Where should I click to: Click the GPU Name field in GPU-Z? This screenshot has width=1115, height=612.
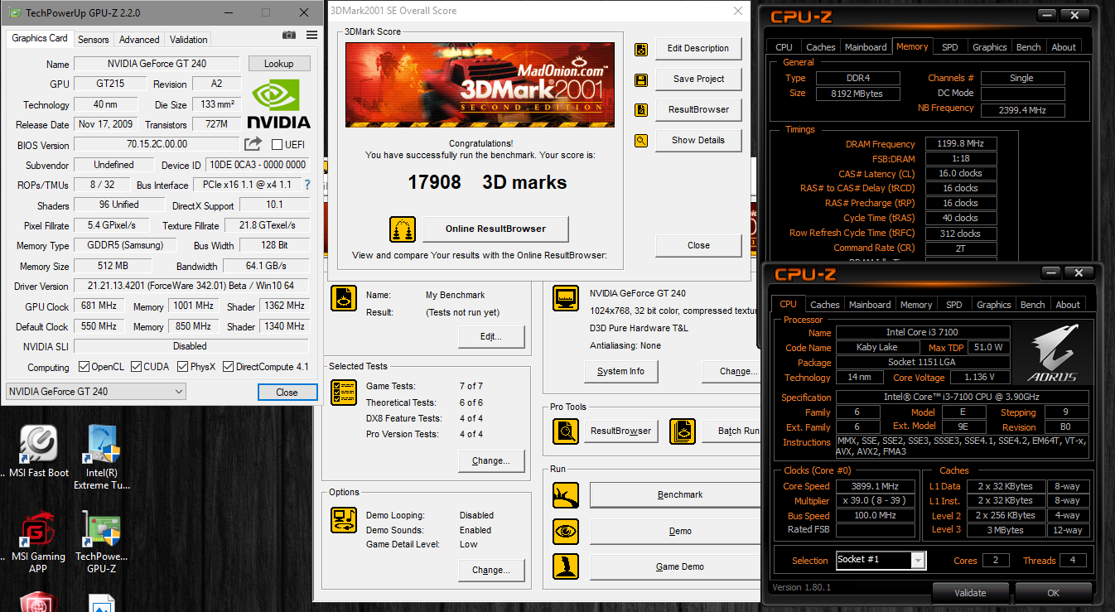click(157, 64)
